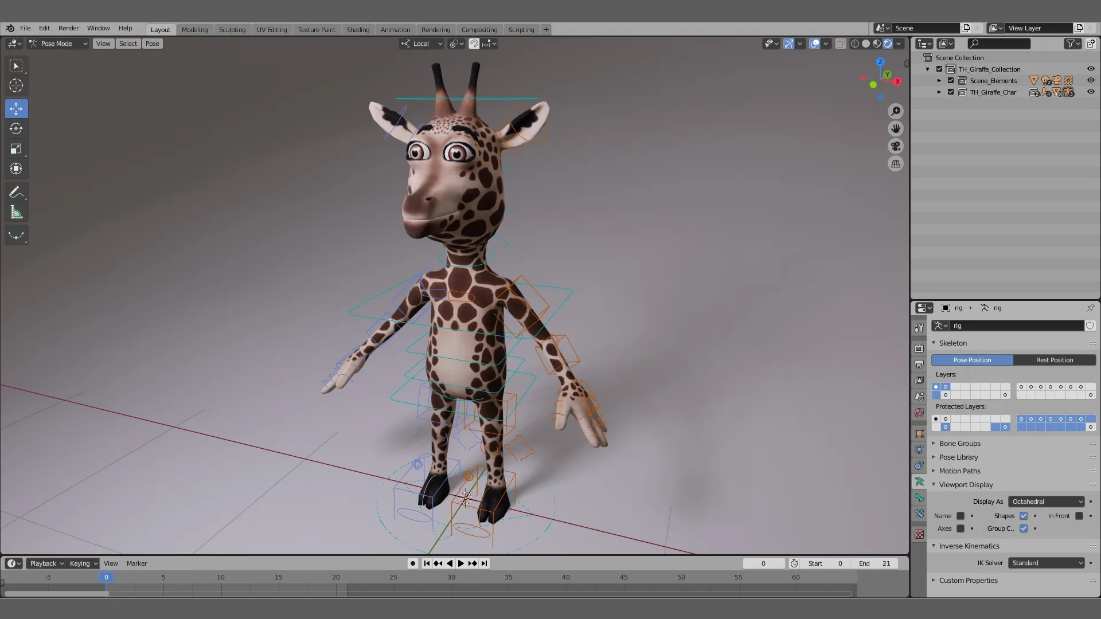Click the Pose Position button

pos(972,360)
